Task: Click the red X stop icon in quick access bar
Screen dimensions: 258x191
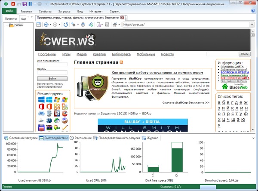Action: 13,4
